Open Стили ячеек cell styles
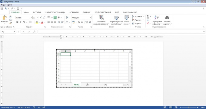206x109 pixels. (x=127, y=20)
